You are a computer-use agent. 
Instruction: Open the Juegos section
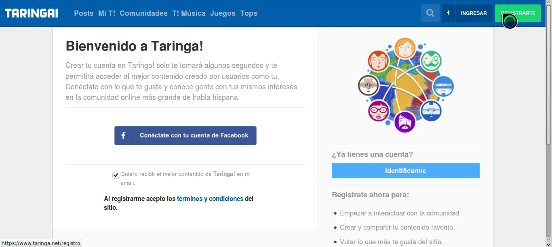(x=223, y=13)
